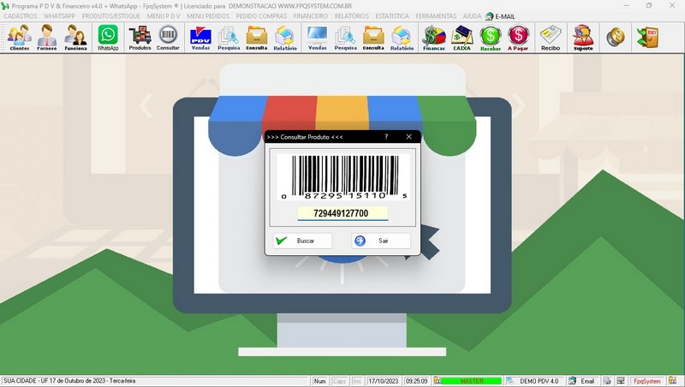The height and width of the screenshot is (387, 685).
Task: Click Relatório icon left of monitor Vendas
Action: point(285,38)
